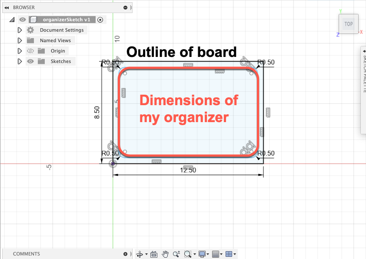This screenshot has width=366, height=259.
Task: Collapse the organizerSketch v1 root node
Action: (x=12, y=20)
